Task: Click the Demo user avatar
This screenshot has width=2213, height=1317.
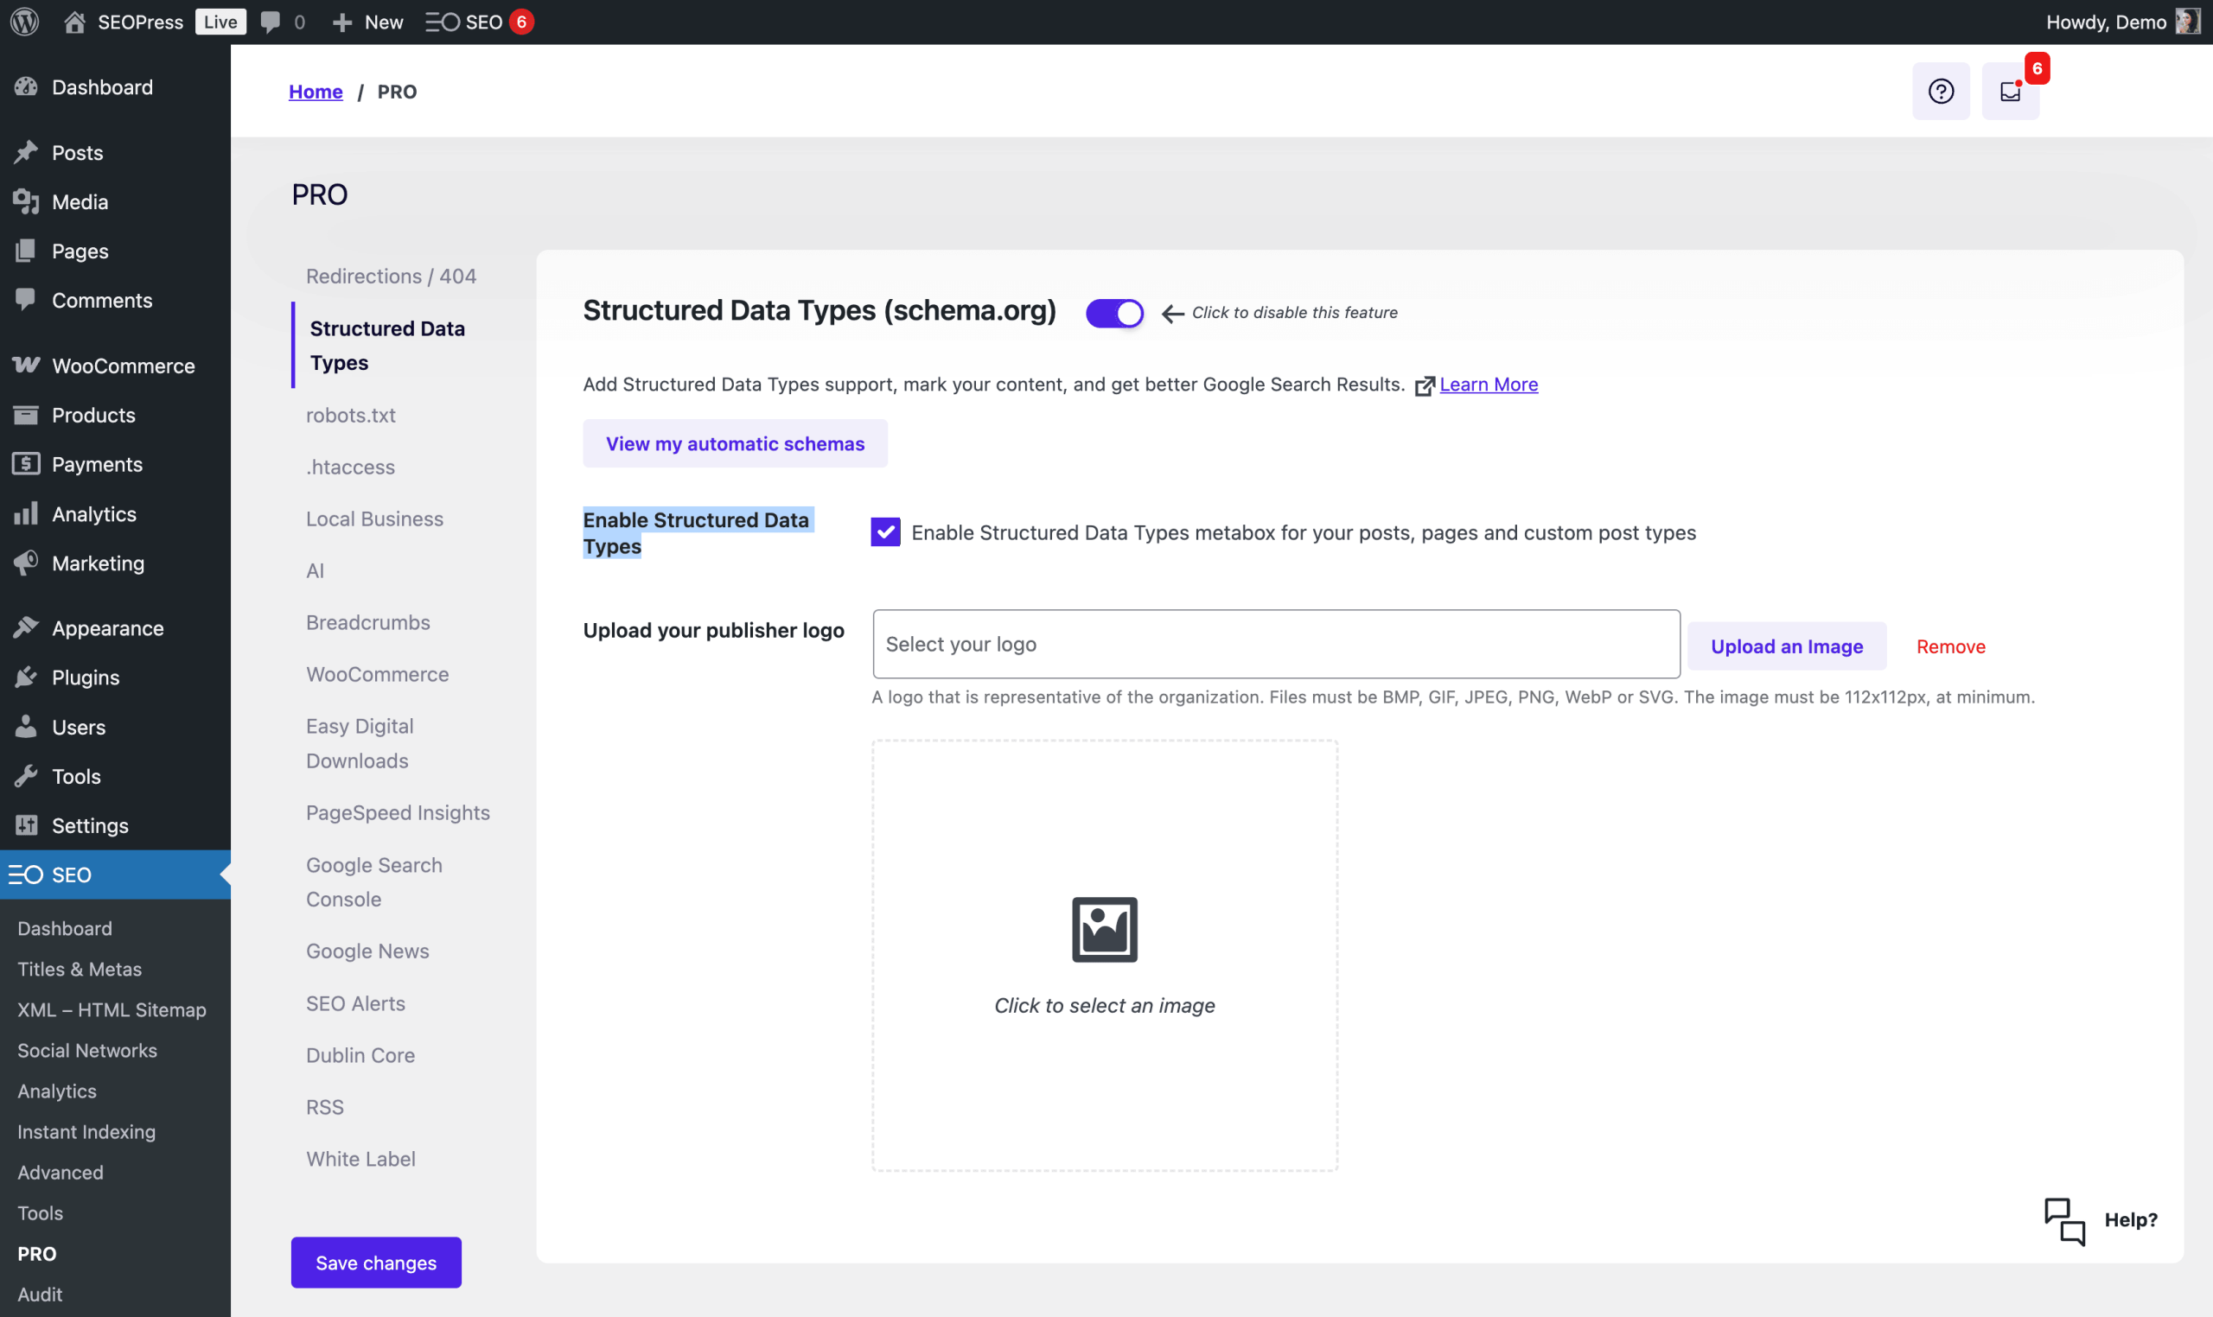Action: tap(2188, 22)
